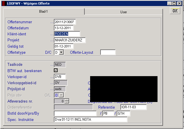184x129 pixels.
Task: Select the Referentie field IOR-11-03
Action: tap(133, 107)
